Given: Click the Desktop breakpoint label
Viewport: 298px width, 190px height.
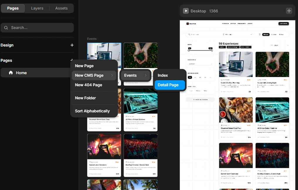Looking at the screenshot, I should coord(198,11).
